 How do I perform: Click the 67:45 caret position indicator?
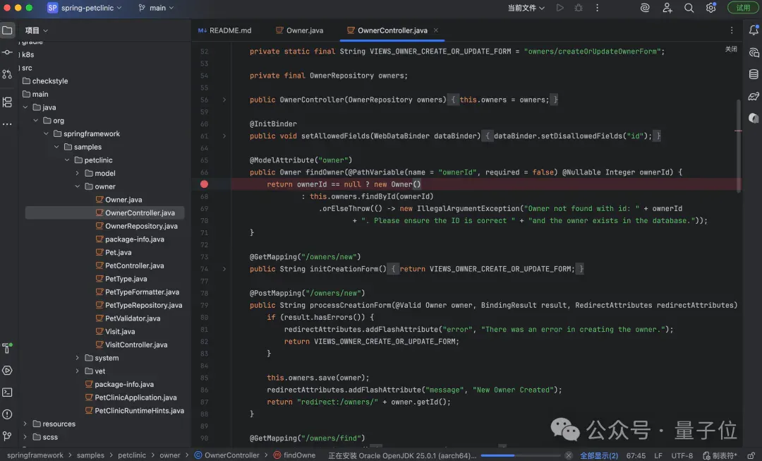636,455
